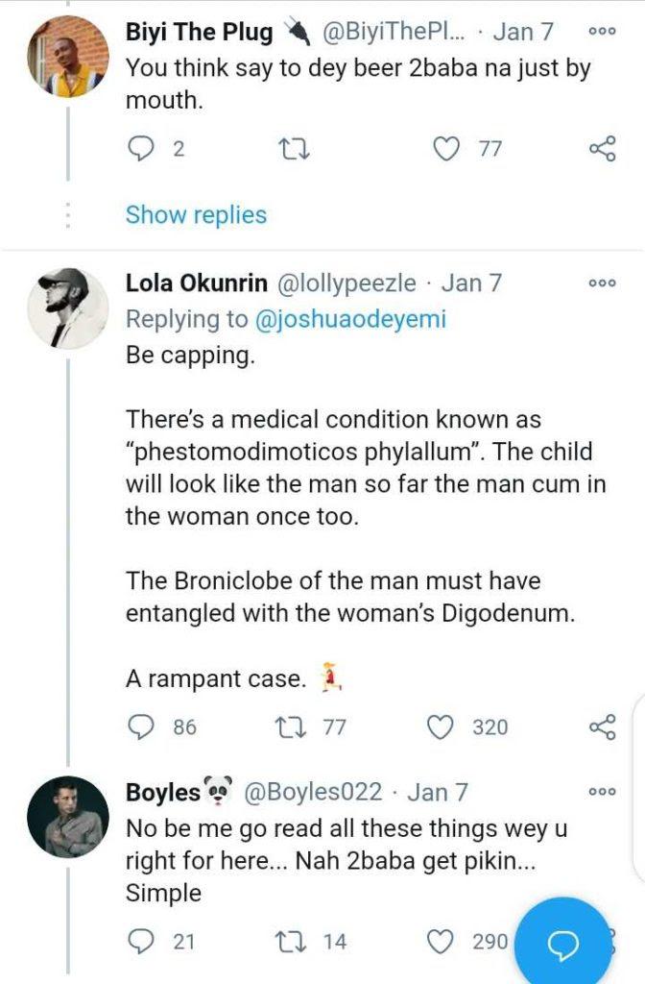Viewport: 645px width, 984px height.
Task: Like Biyi The Plug's tweet
Action: click(x=445, y=149)
